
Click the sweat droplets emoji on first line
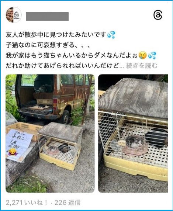pyautogui.click(x=111, y=35)
